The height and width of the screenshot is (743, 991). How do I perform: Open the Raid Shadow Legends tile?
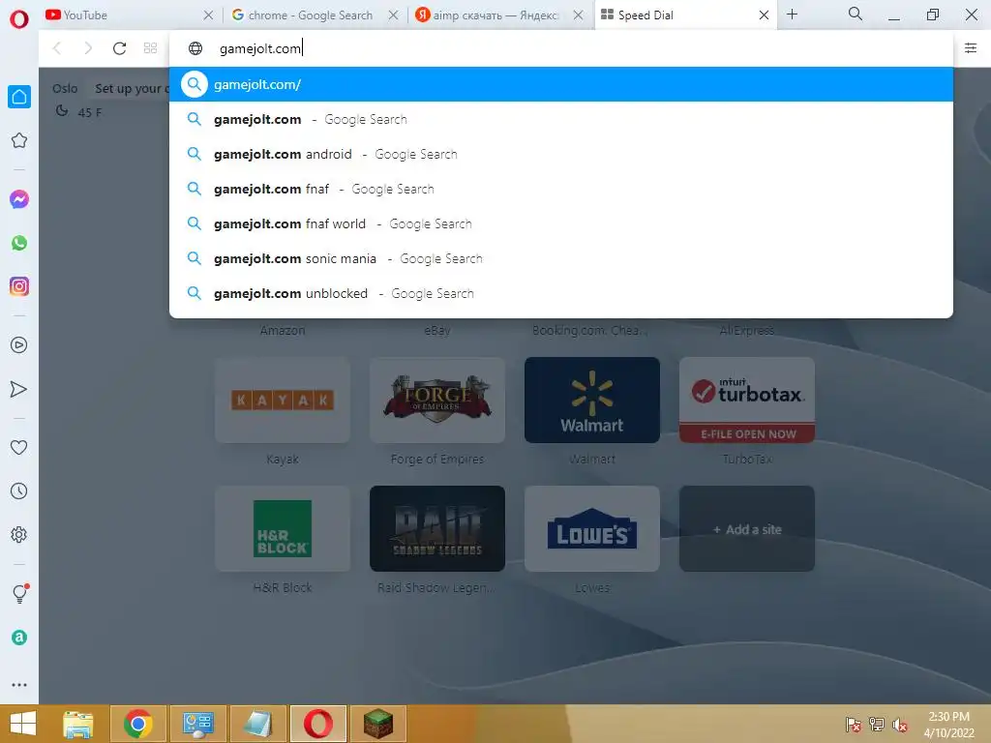[x=437, y=529]
